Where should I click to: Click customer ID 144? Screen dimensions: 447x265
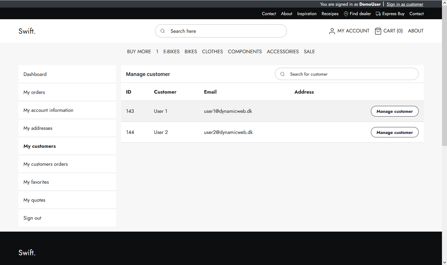[x=130, y=132]
